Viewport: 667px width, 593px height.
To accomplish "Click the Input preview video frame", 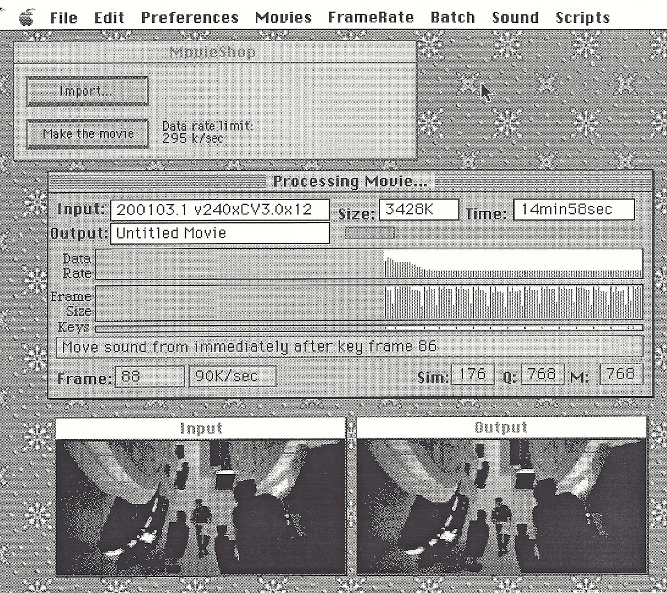I will click(x=201, y=507).
